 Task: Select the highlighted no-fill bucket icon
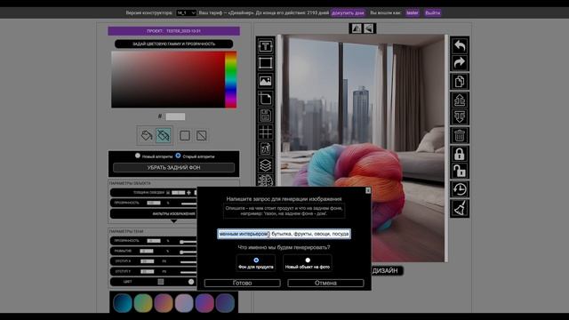click(164, 135)
